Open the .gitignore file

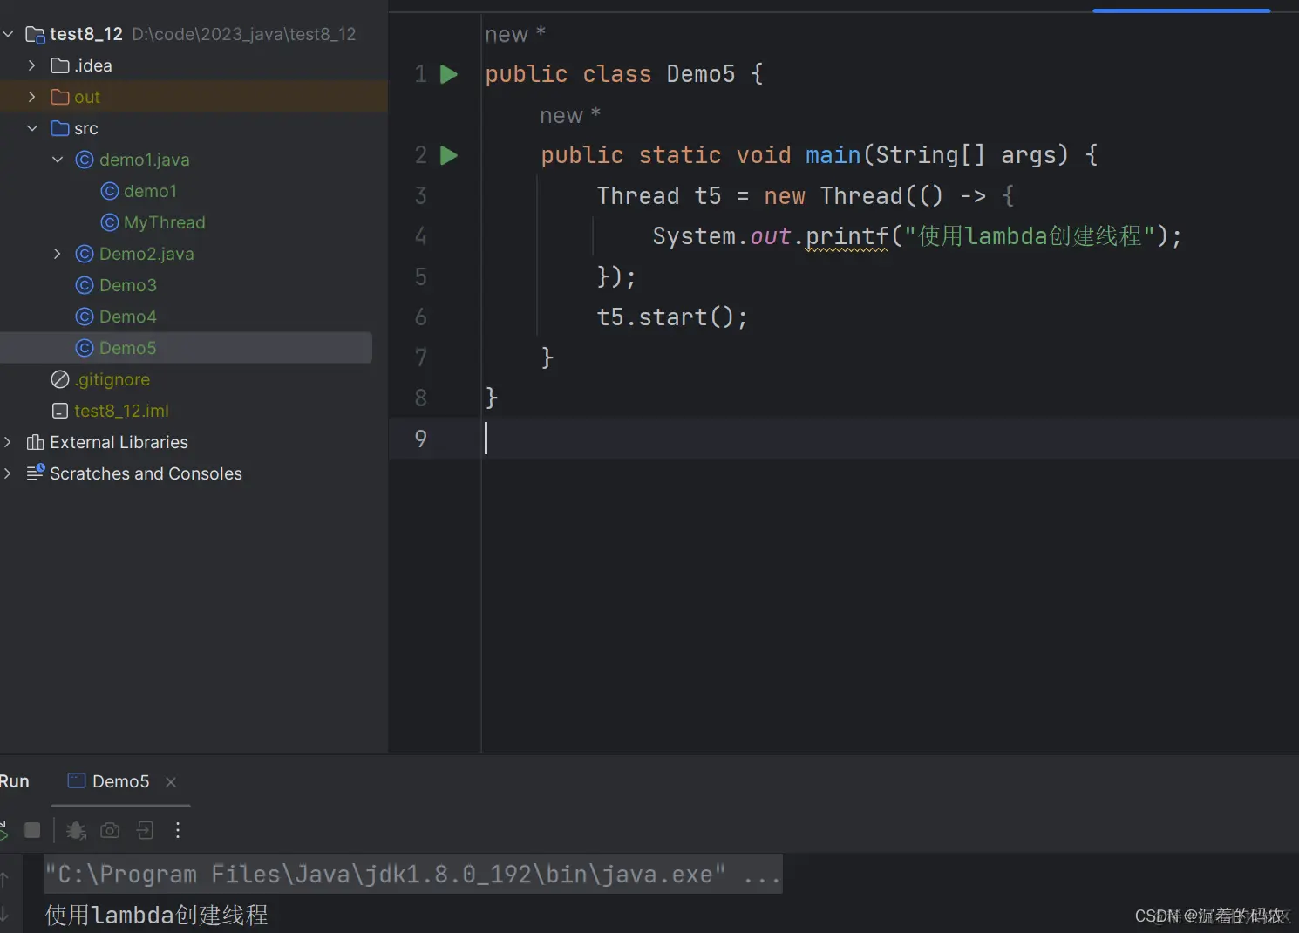pos(112,379)
